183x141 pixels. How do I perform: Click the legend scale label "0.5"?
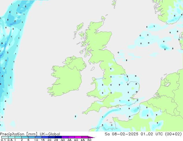(10, 140)
